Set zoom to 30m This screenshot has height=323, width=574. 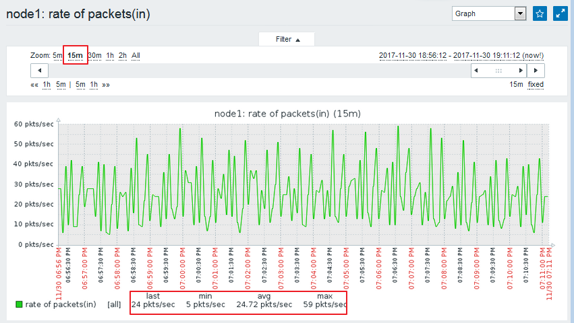pyautogui.click(x=95, y=55)
